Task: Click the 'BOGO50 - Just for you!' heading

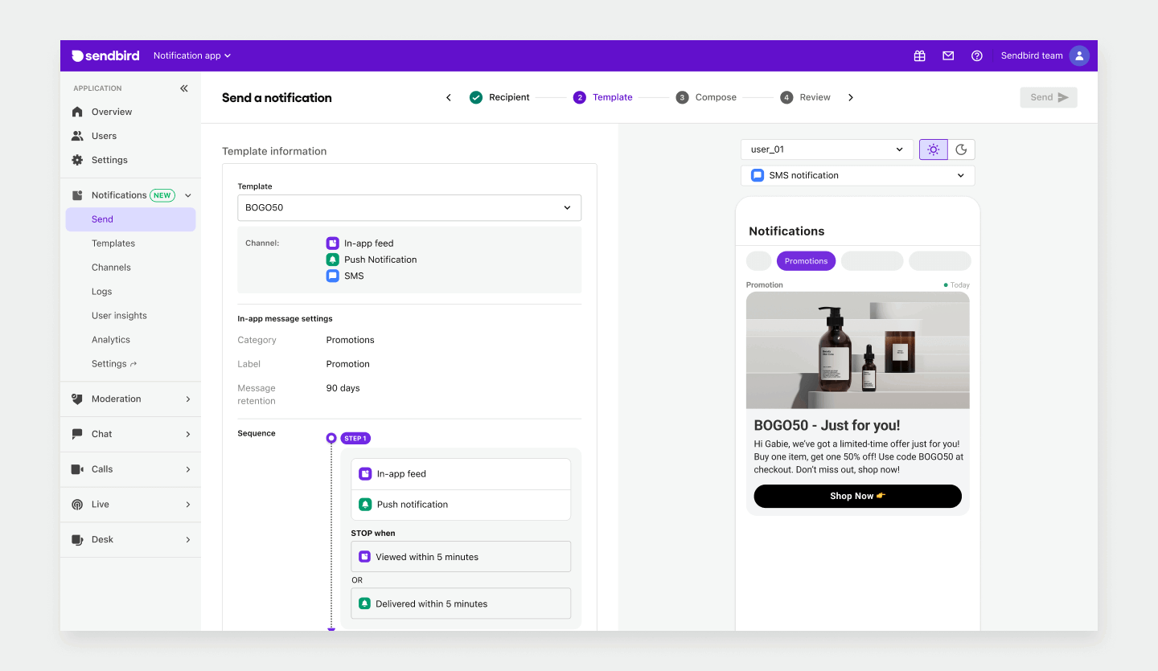Action: [x=827, y=425]
